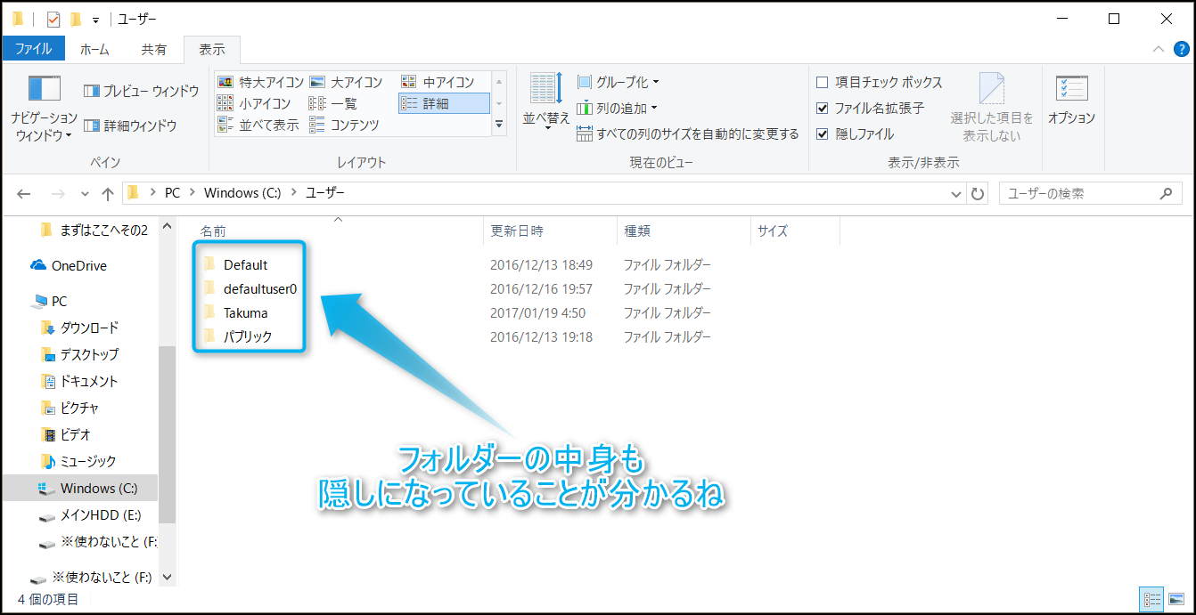1196x615 pixels.
Task: Uncheck file name extensions (ファイル名拡張子)
Action: point(823,108)
